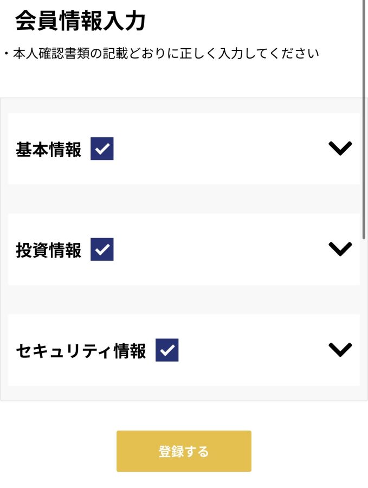368x488 pixels.
Task: Click the white checkmark icon beside 投資情報
Action: tap(102, 249)
